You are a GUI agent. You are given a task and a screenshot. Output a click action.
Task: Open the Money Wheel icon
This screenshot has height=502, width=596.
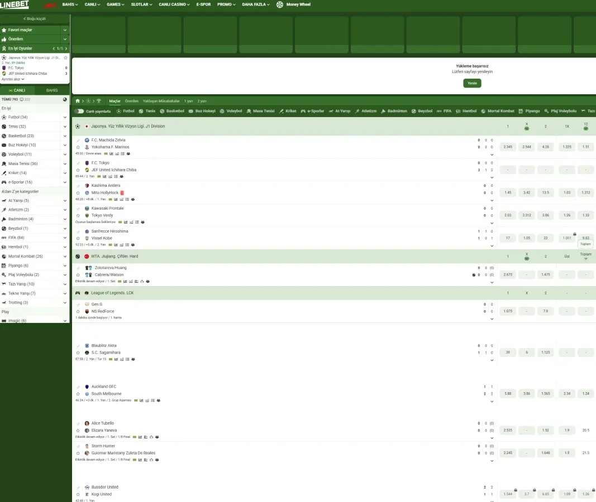[280, 4]
